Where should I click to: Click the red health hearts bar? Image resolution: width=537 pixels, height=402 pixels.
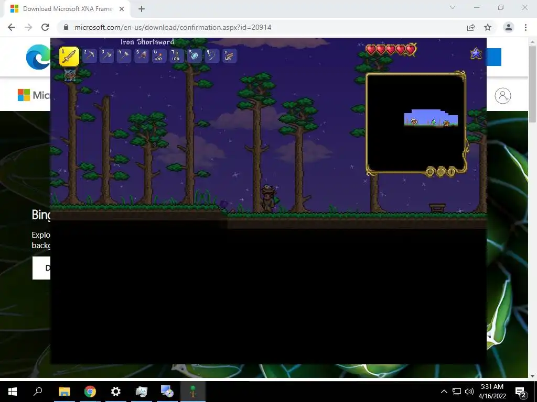click(391, 50)
